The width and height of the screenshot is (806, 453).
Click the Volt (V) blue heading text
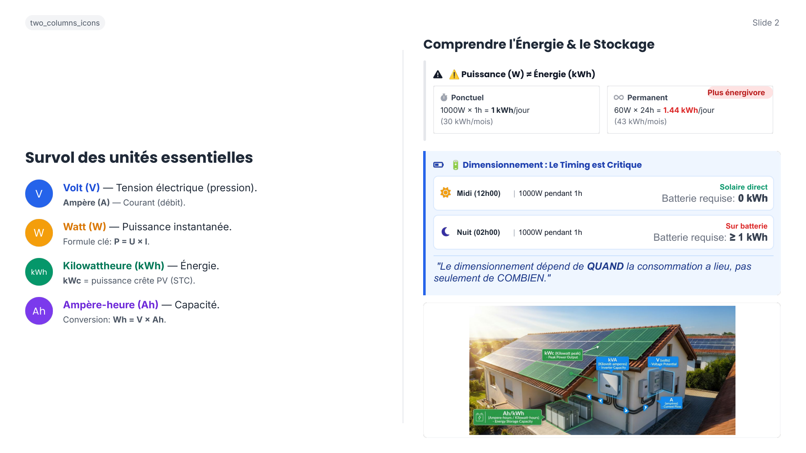click(x=81, y=188)
